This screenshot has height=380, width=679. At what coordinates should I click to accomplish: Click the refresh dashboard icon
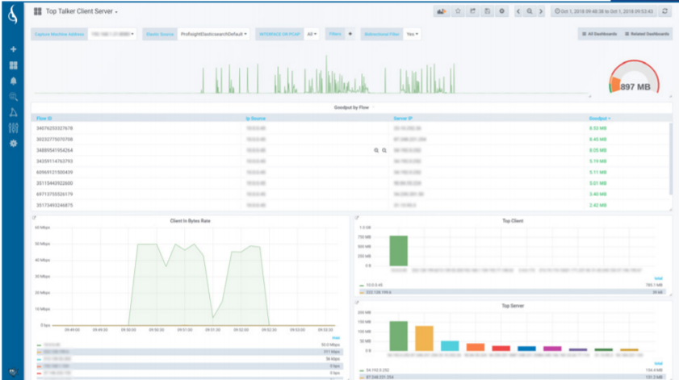point(665,11)
